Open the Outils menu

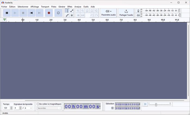(x=86, y=7)
